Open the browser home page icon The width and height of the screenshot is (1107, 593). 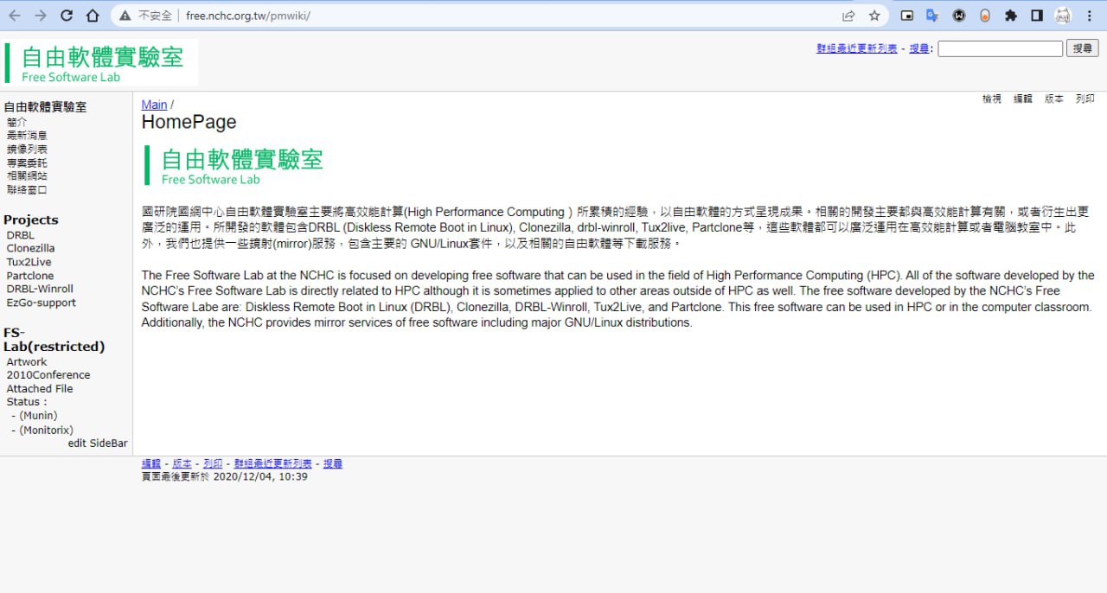pyautogui.click(x=93, y=16)
